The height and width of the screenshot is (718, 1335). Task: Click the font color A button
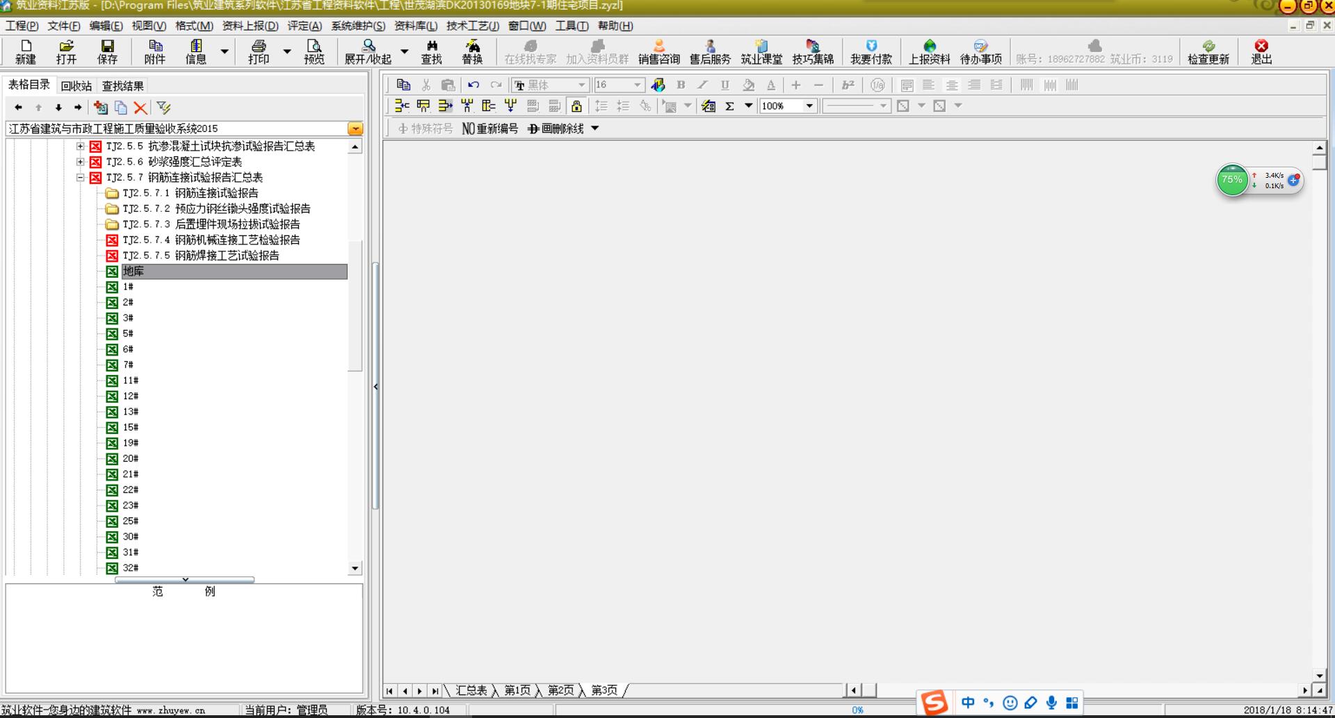click(770, 85)
